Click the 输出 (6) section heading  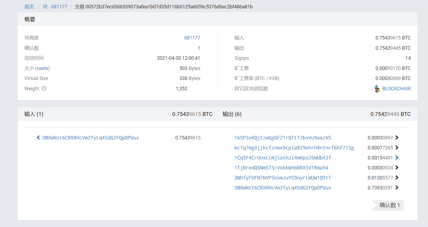click(232, 114)
